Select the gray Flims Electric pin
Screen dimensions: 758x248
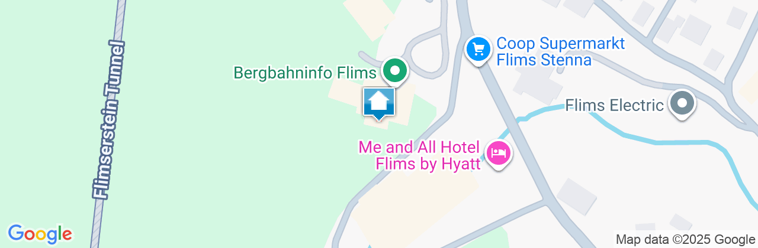click(x=682, y=103)
